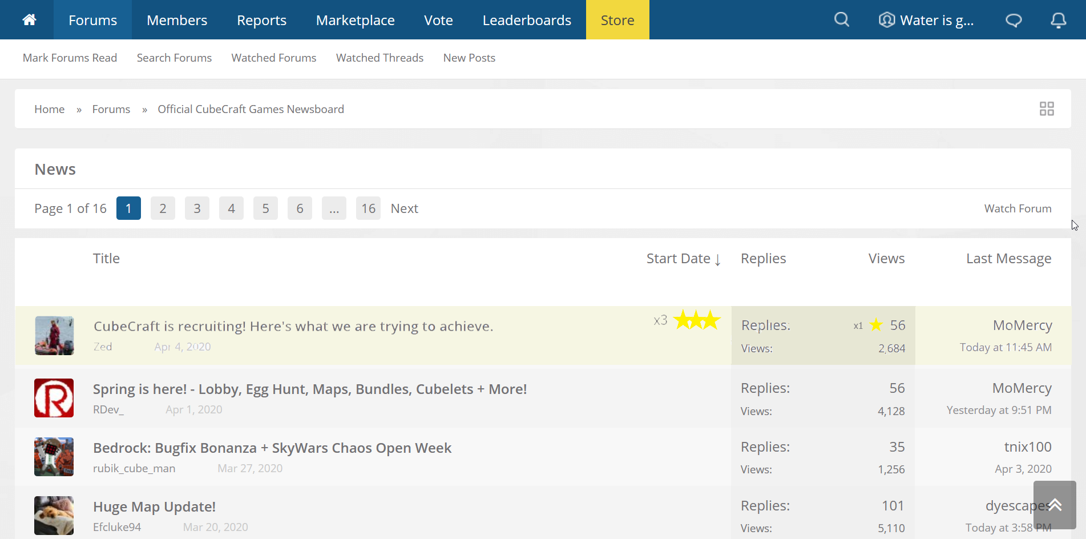
Task: Select page 1 in pagination
Action: point(128,208)
